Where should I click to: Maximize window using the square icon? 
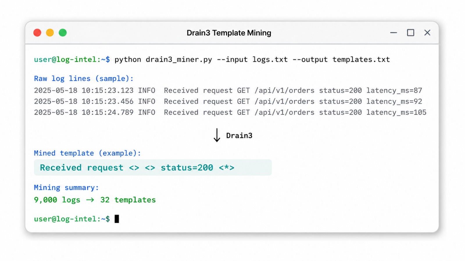coord(410,33)
